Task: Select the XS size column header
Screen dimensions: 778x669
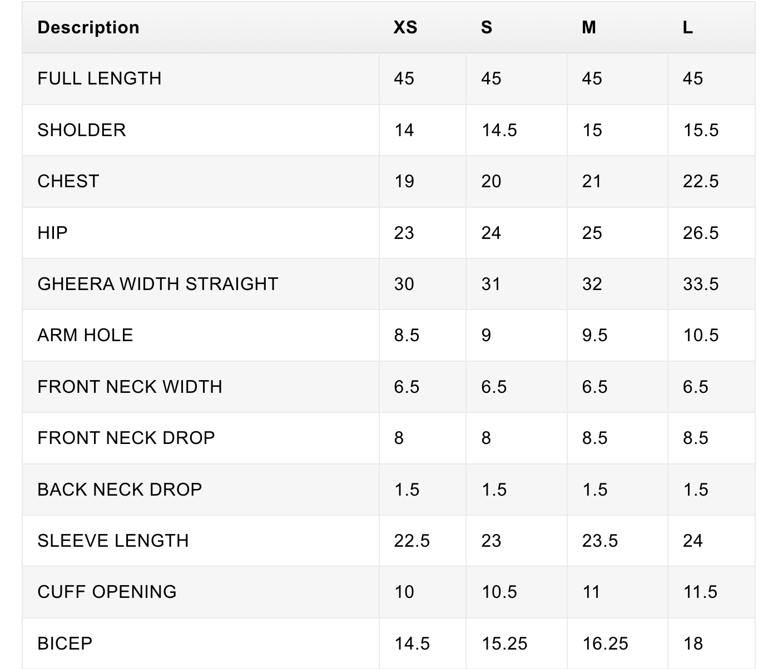Action: pos(405,27)
